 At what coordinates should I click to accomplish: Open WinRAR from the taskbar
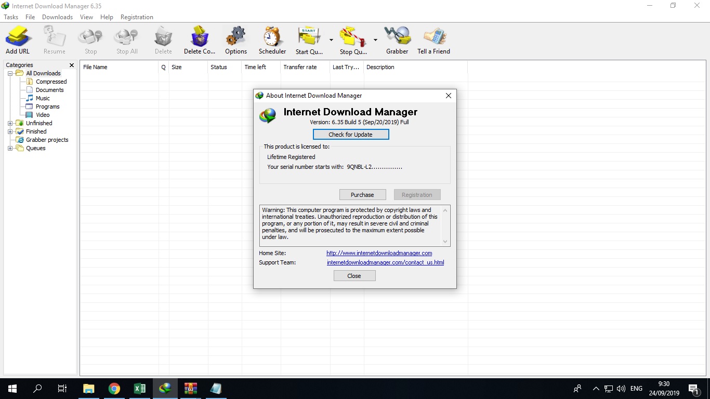click(191, 389)
